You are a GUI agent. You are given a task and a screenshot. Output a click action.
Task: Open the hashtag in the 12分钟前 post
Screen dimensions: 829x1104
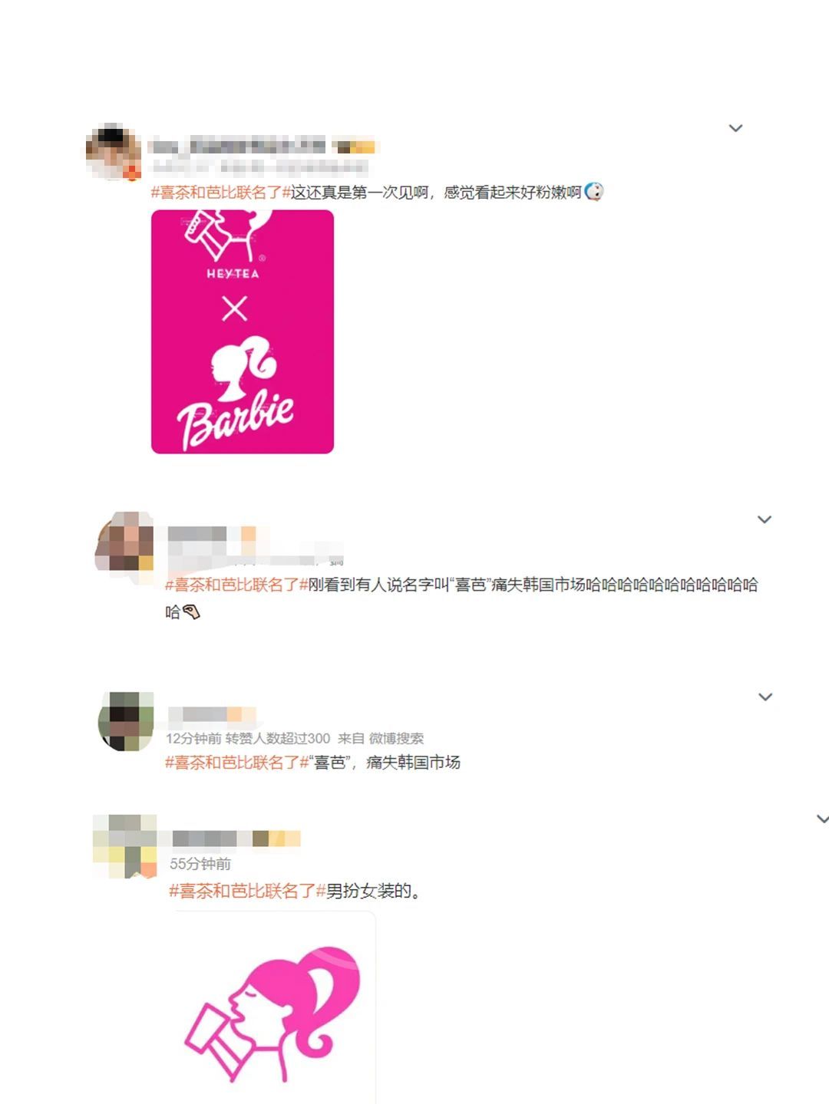236,762
